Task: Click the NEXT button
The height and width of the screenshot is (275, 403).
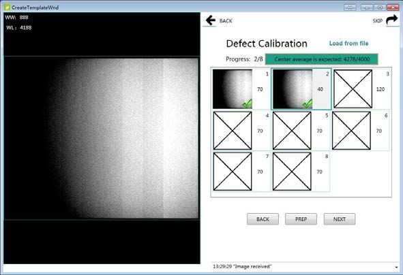Action: point(340,219)
